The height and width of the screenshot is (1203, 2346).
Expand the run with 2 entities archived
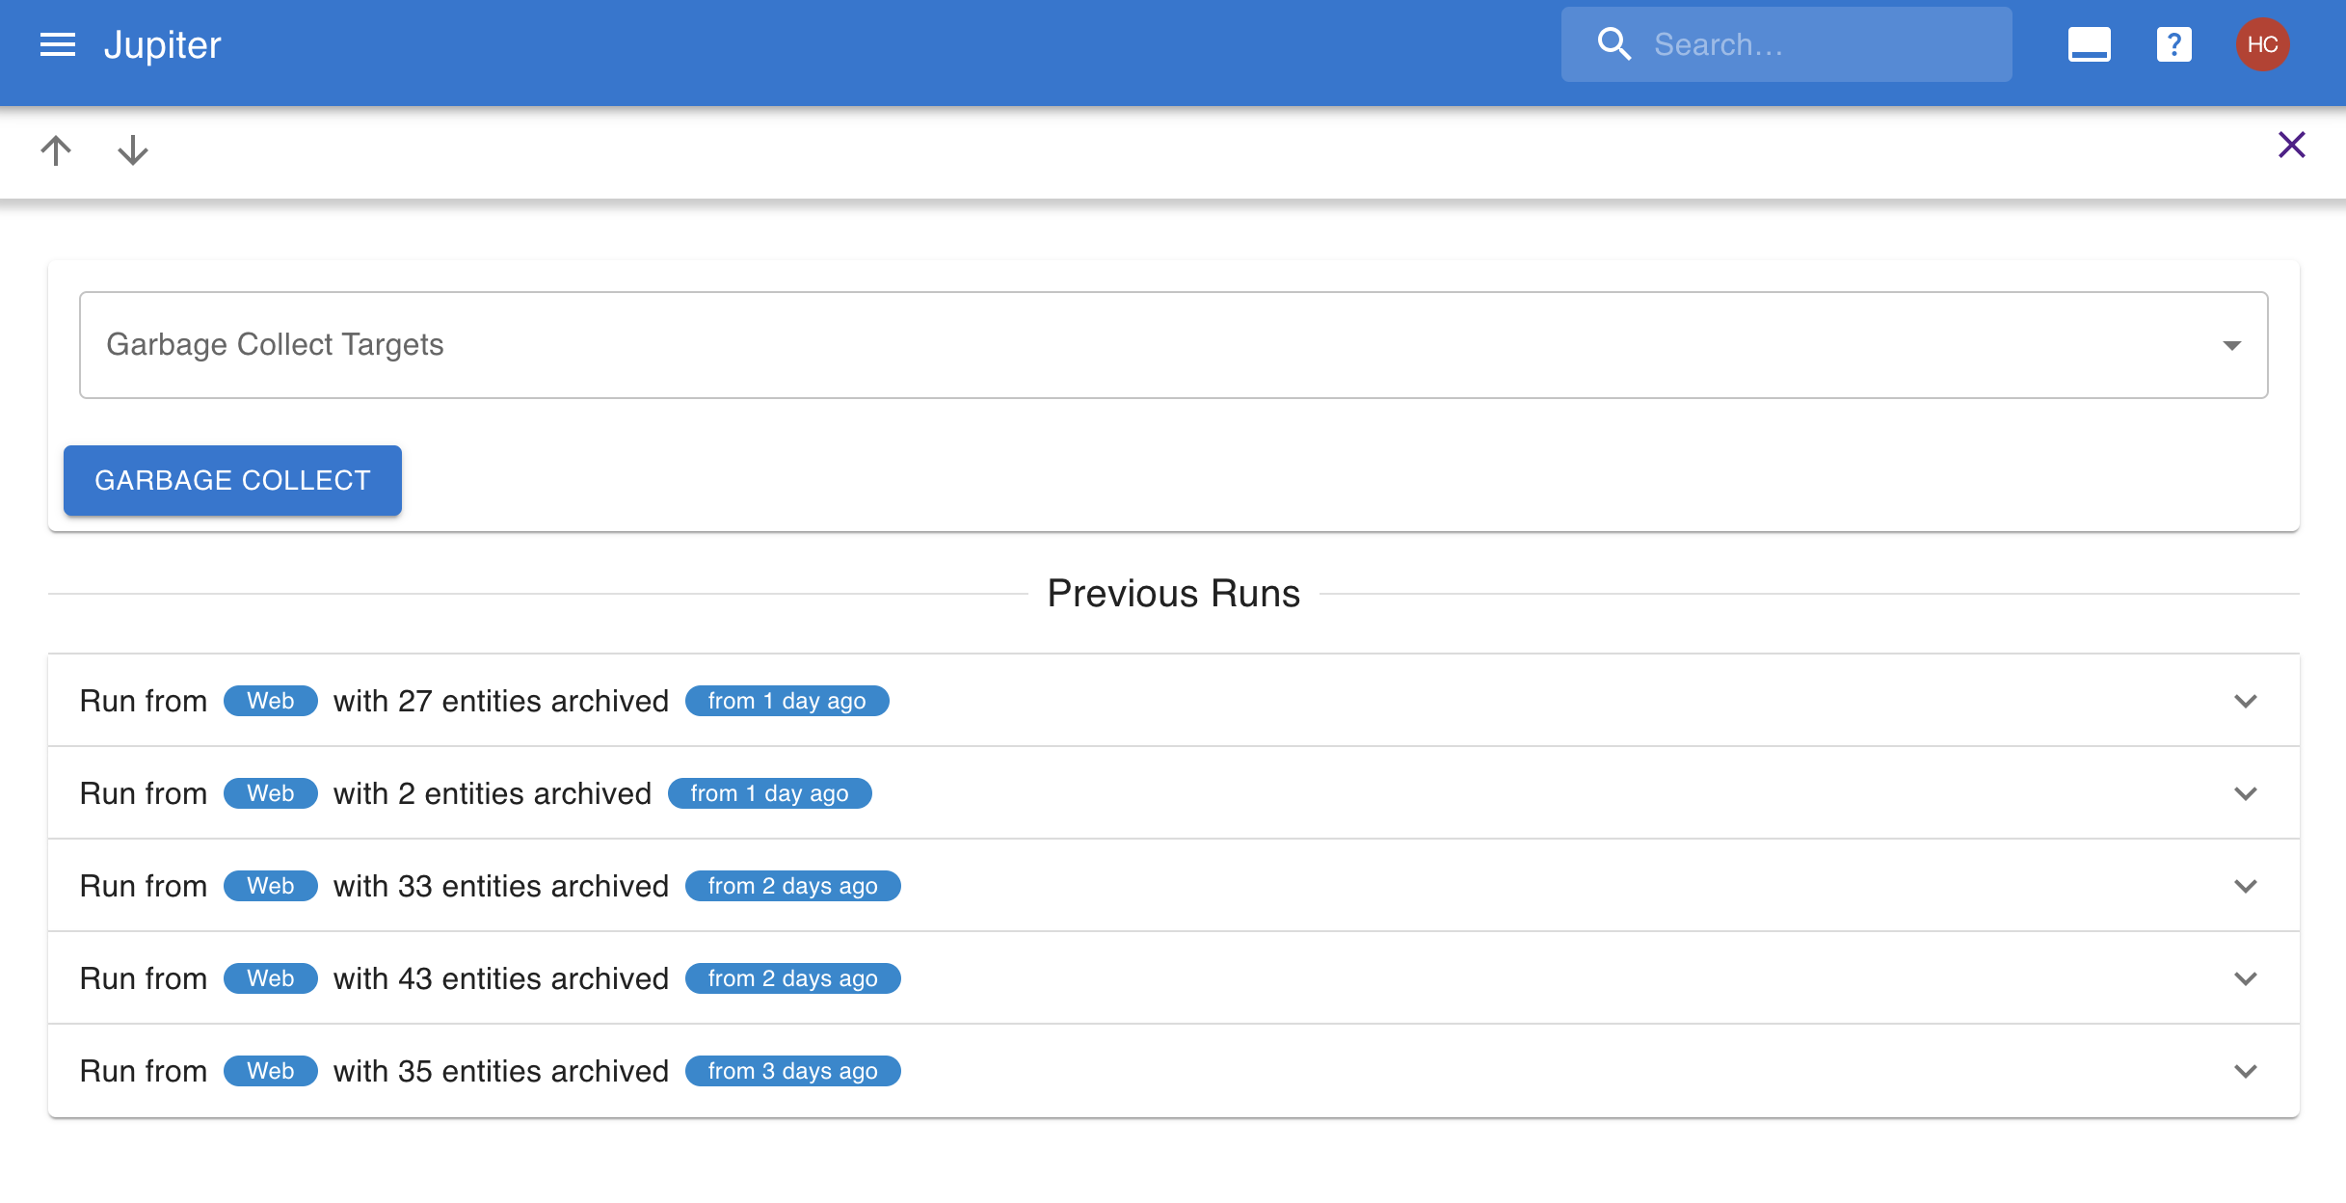(2245, 793)
